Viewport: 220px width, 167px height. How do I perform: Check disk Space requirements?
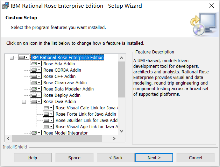click(x=74, y=158)
